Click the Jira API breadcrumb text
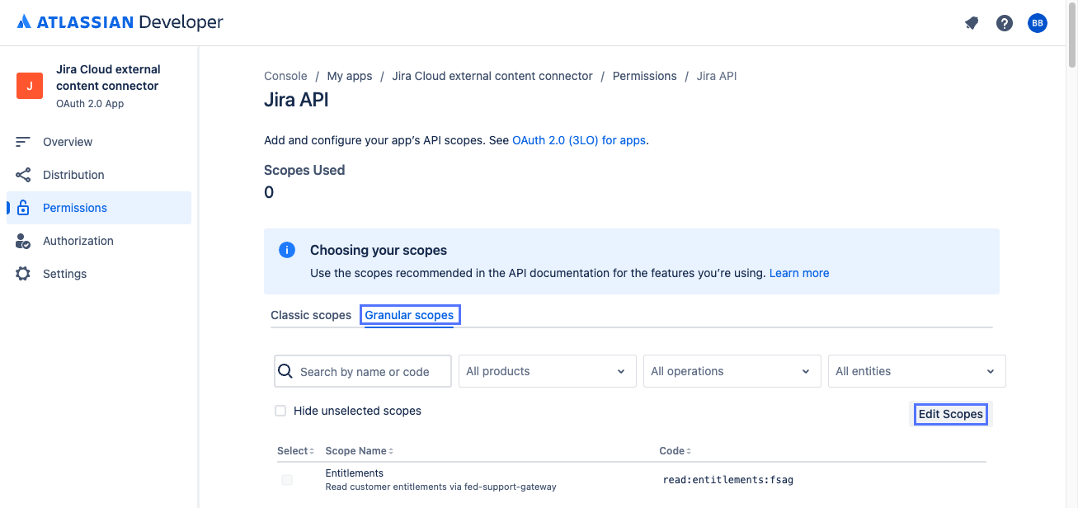1078x508 pixels. point(717,76)
